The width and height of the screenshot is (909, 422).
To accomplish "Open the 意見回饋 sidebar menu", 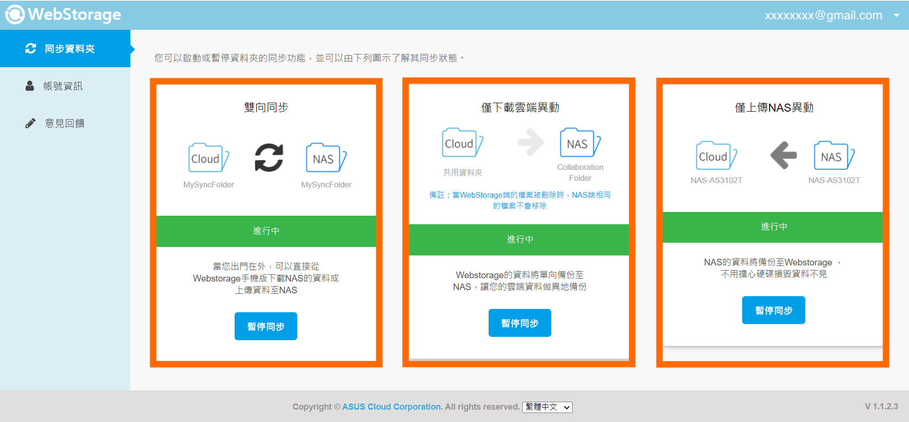I will (65, 123).
